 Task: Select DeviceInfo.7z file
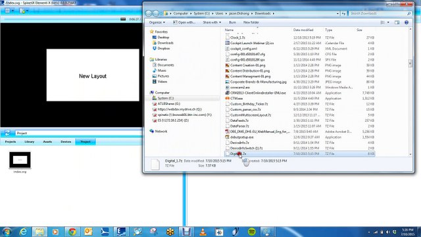(239, 143)
